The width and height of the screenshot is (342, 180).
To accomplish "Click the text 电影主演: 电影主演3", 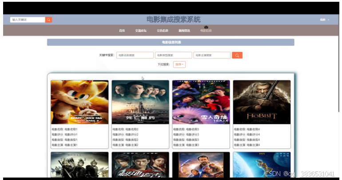I will (186, 145).
